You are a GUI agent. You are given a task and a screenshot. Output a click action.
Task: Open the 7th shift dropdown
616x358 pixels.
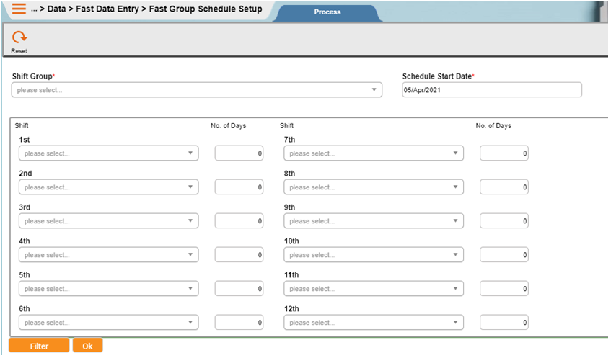point(374,153)
